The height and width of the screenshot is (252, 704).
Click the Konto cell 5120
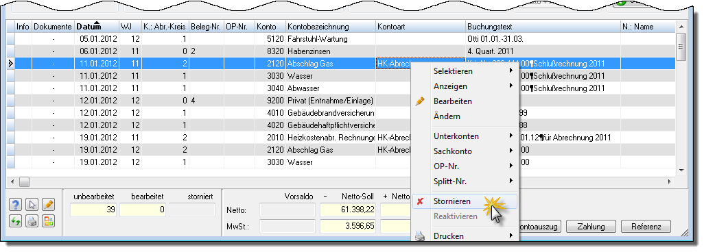click(x=271, y=39)
